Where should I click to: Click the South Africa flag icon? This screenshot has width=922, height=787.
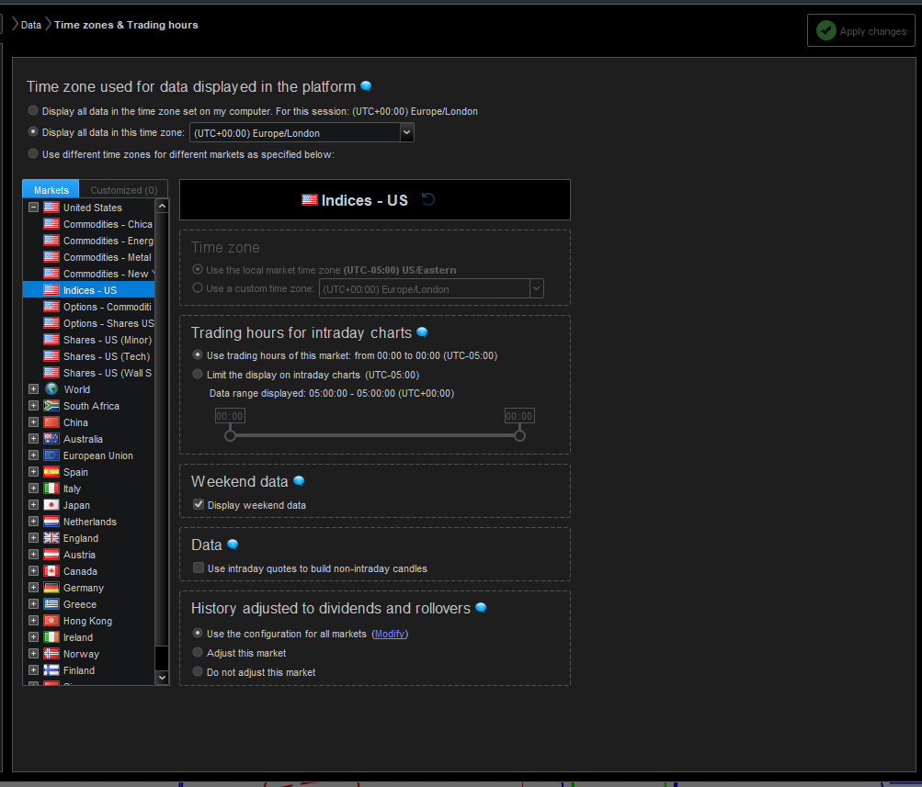(x=51, y=406)
